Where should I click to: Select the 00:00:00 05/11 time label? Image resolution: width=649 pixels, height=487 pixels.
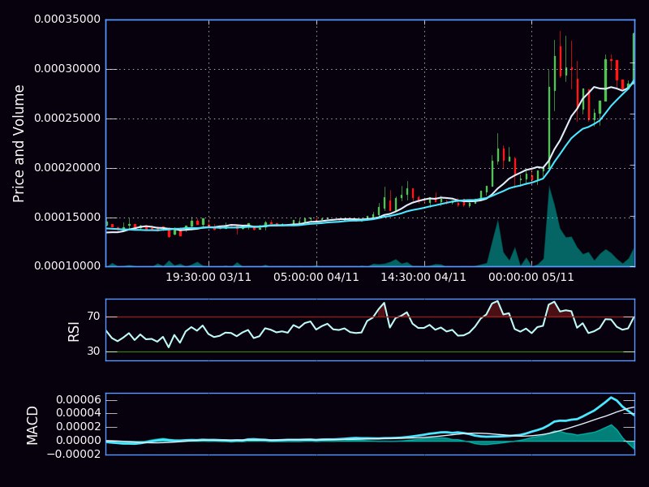tap(531, 277)
